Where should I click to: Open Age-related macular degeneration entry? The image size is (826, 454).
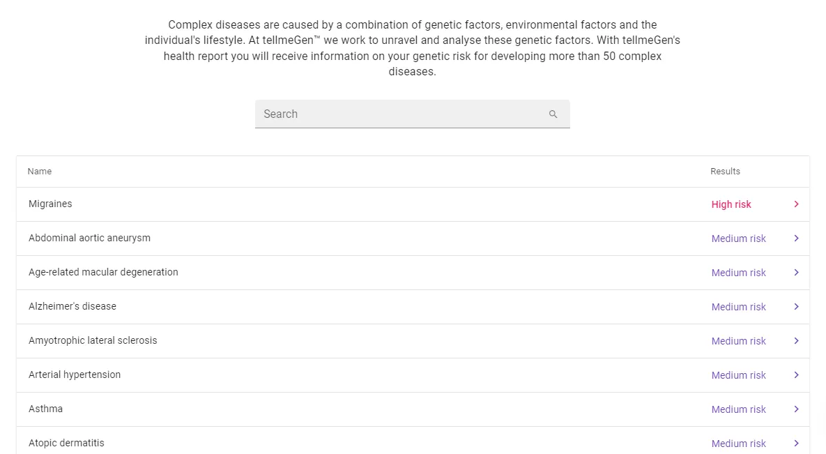(x=103, y=273)
